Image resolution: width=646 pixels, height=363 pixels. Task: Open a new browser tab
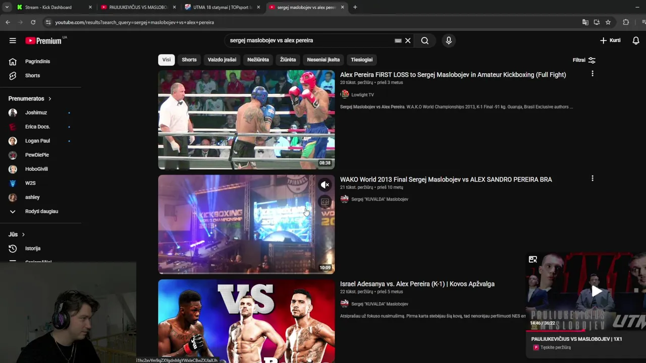click(x=355, y=7)
